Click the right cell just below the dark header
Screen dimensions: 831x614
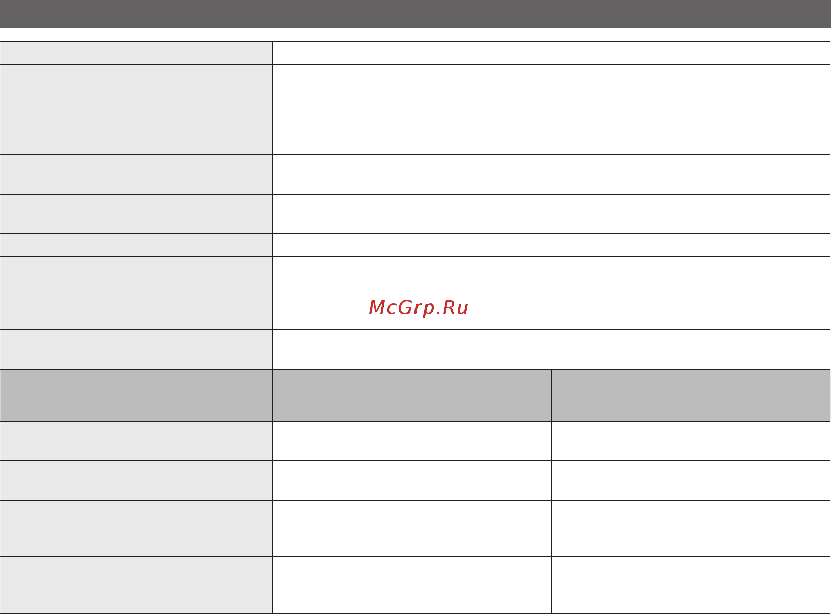click(x=692, y=441)
